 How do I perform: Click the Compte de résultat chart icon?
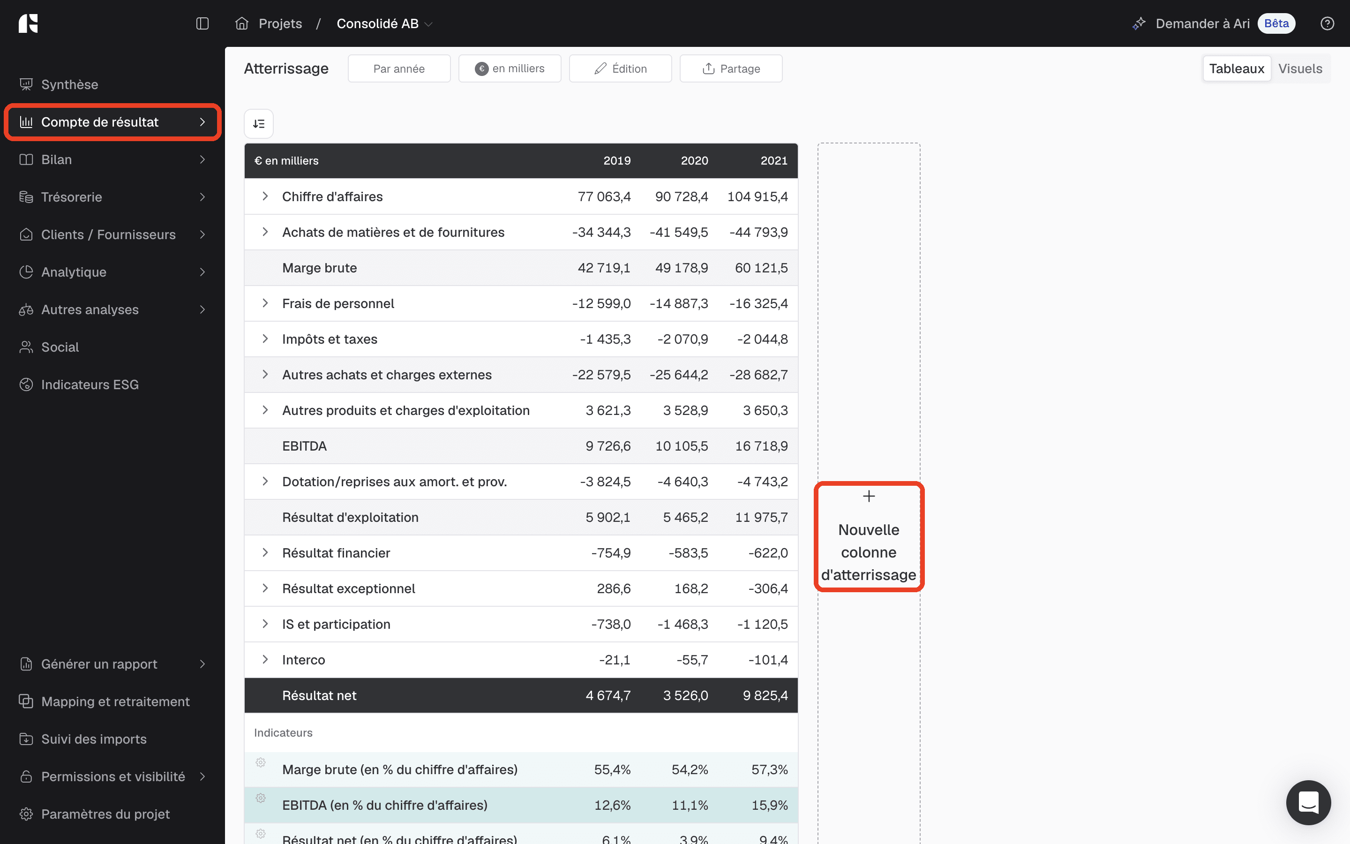(26, 122)
